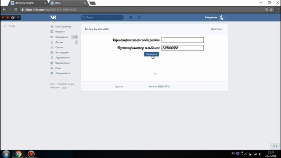
Task: Reload the page with the refresh icon
Action: pyautogui.click(x=16, y=10)
